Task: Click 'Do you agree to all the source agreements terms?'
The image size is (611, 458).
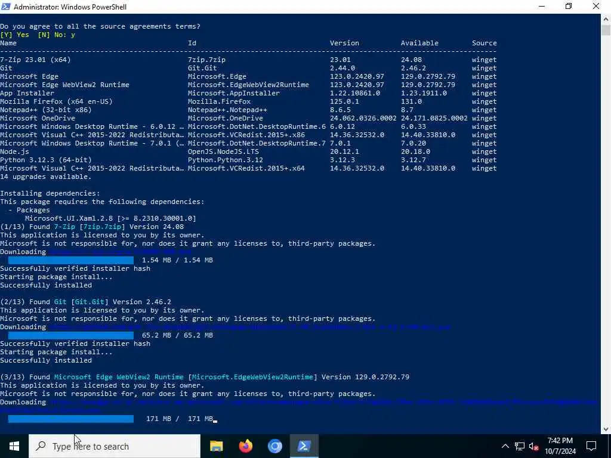Action: [100, 26]
